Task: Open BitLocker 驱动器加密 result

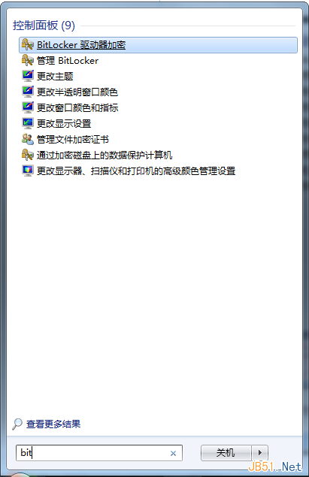Action: (x=158, y=45)
